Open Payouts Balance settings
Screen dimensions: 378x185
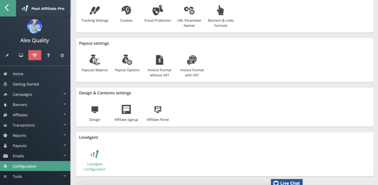coord(95,60)
